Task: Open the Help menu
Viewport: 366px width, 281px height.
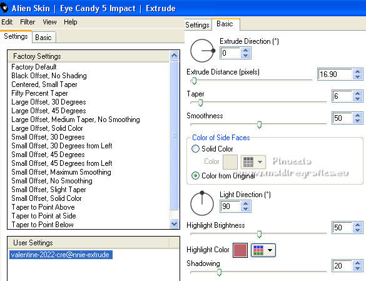Action: (x=71, y=22)
